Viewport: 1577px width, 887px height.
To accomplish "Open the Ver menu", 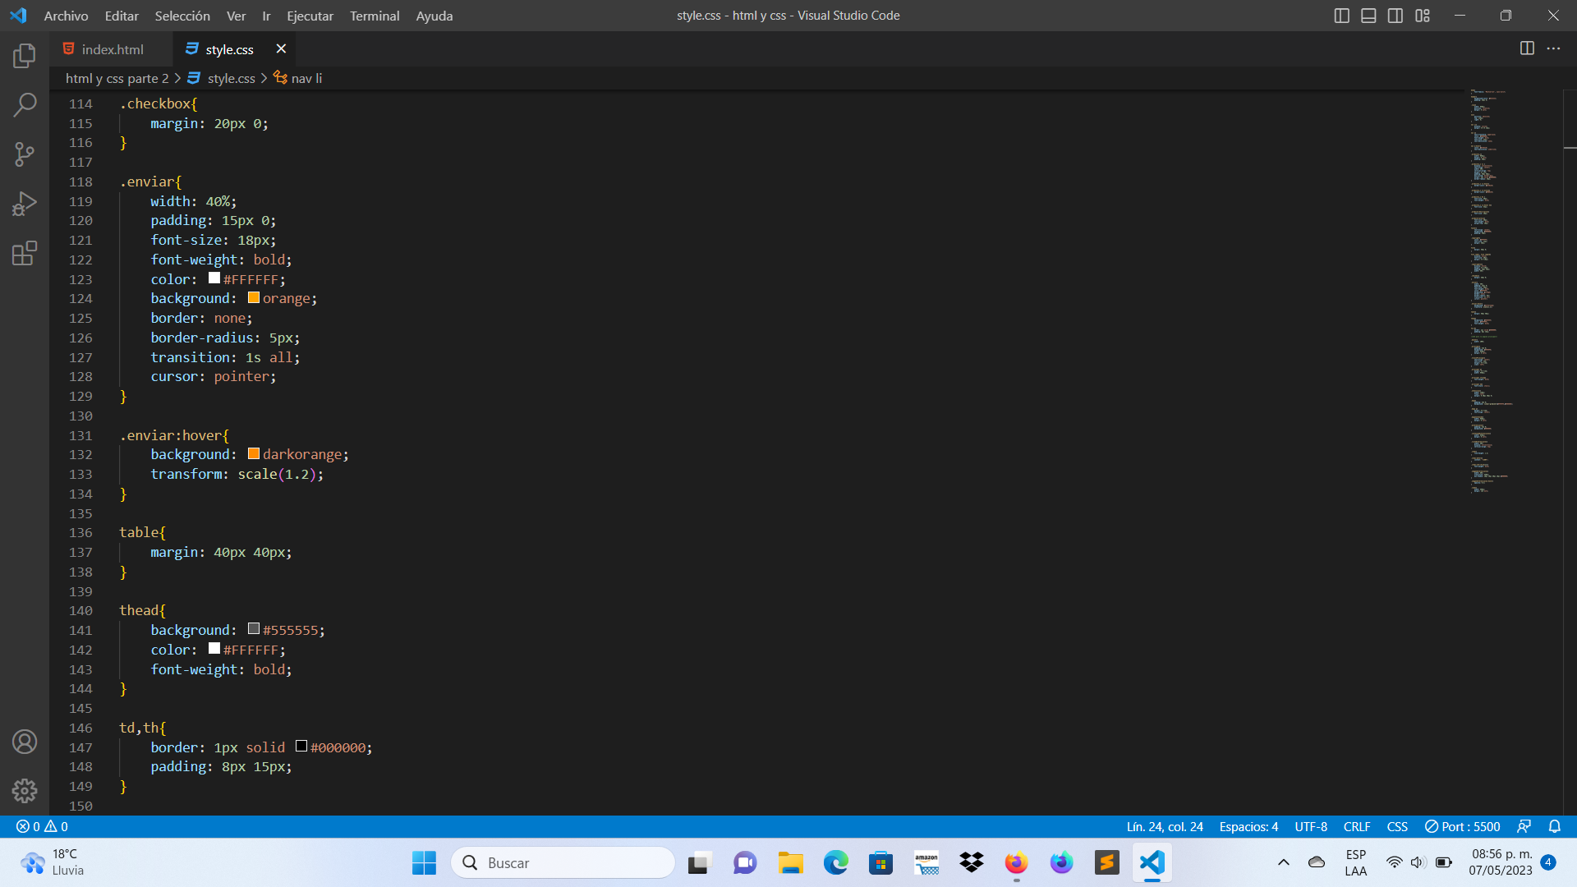I will pos(236,16).
